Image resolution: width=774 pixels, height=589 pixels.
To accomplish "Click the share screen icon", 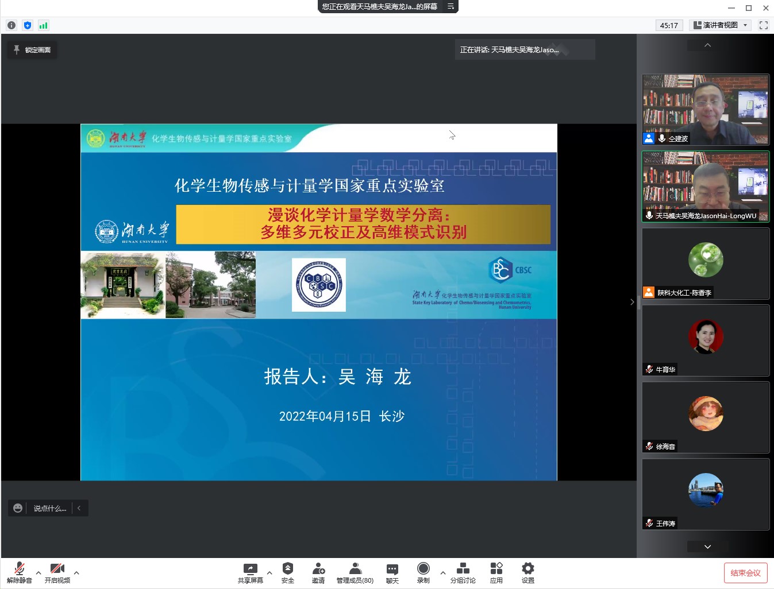I will pos(250,569).
